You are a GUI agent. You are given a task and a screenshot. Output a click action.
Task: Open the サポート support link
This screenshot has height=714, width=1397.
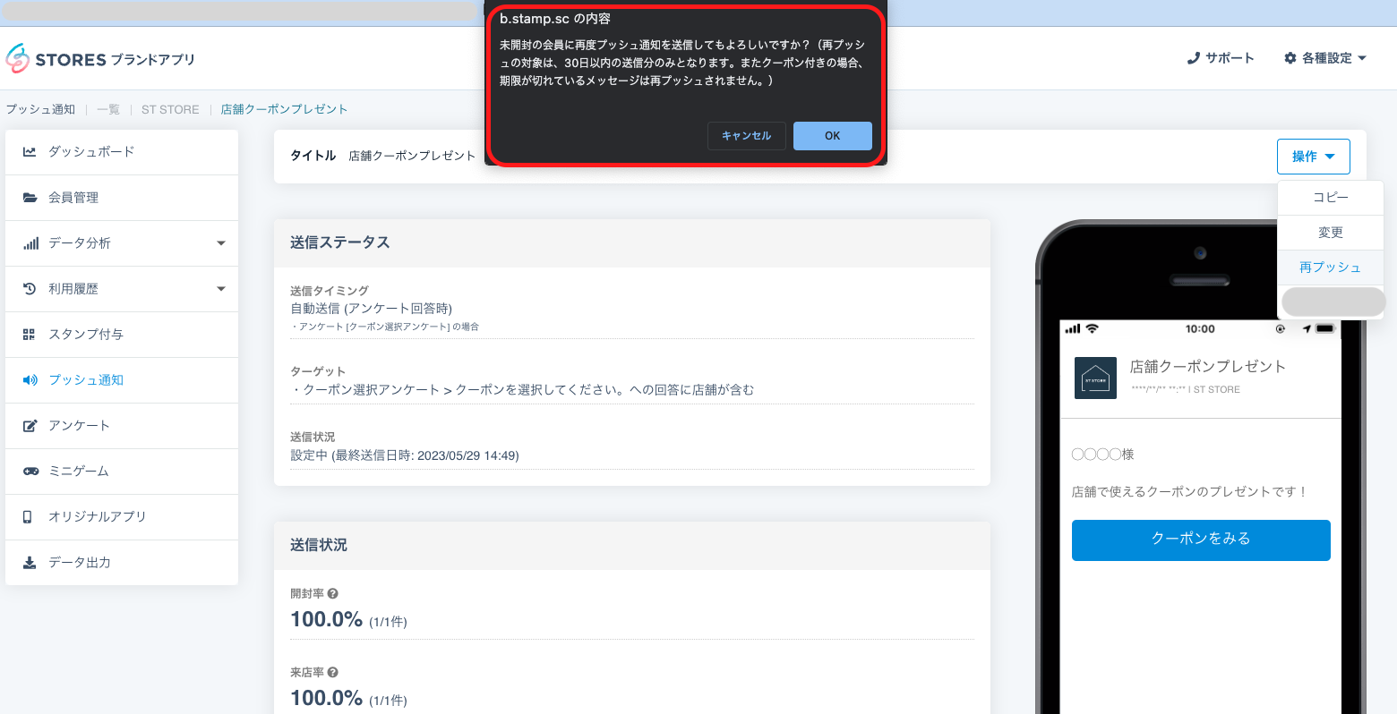(x=1221, y=58)
